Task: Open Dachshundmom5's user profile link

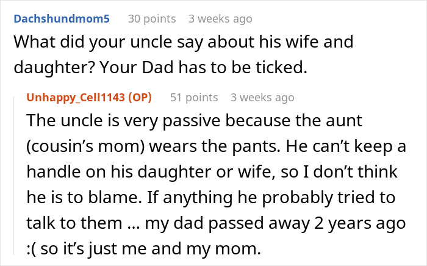Action: pos(61,19)
